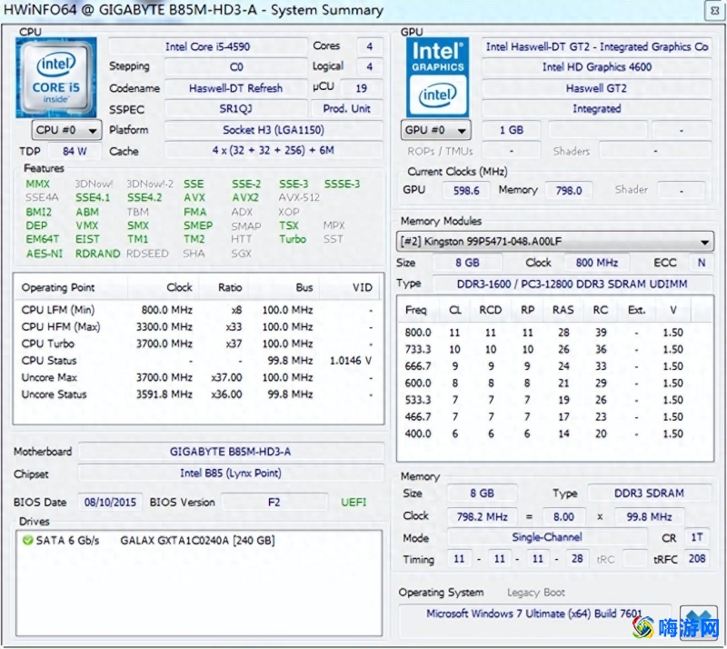Click the Ratio column header
This screenshot has width=727, height=649.
pos(223,287)
